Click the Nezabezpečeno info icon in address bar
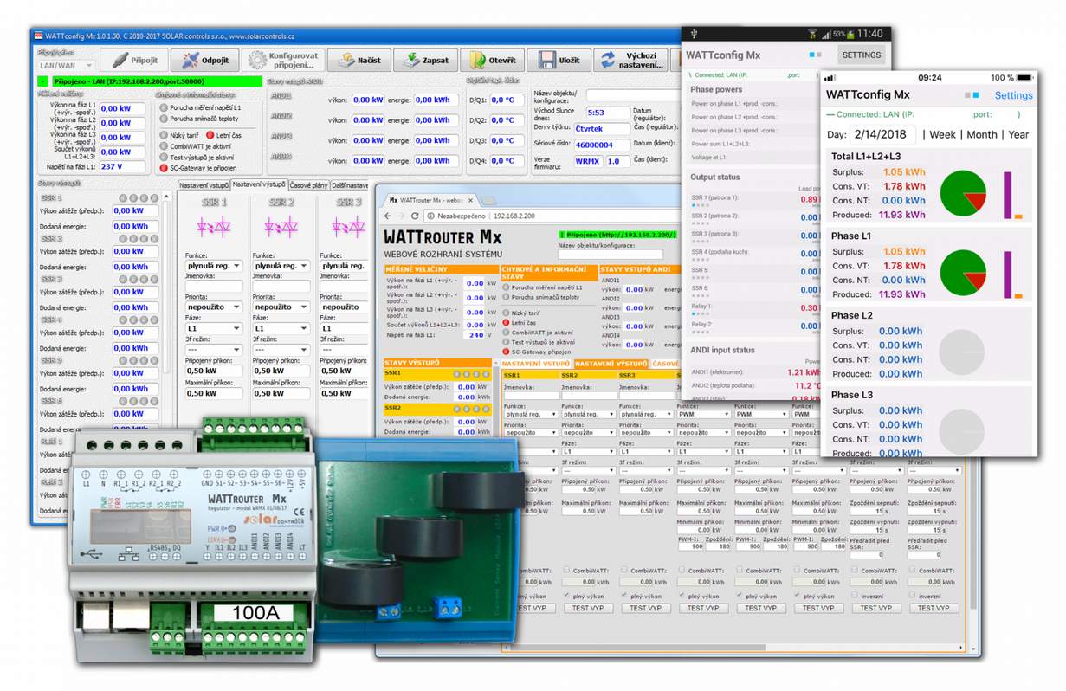This screenshot has height=691, width=1066. click(430, 216)
